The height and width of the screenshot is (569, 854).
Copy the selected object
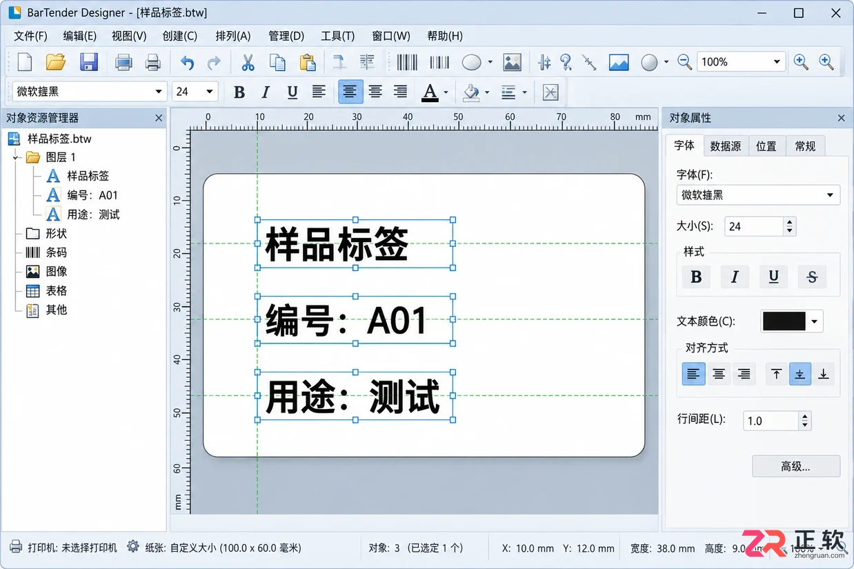[x=277, y=62]
